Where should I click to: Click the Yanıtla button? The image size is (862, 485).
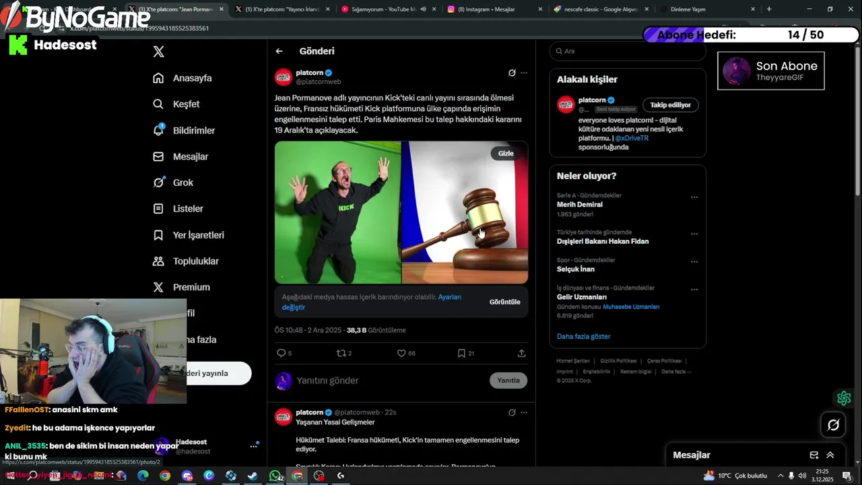pyautogui.click(x=508, y=381)
